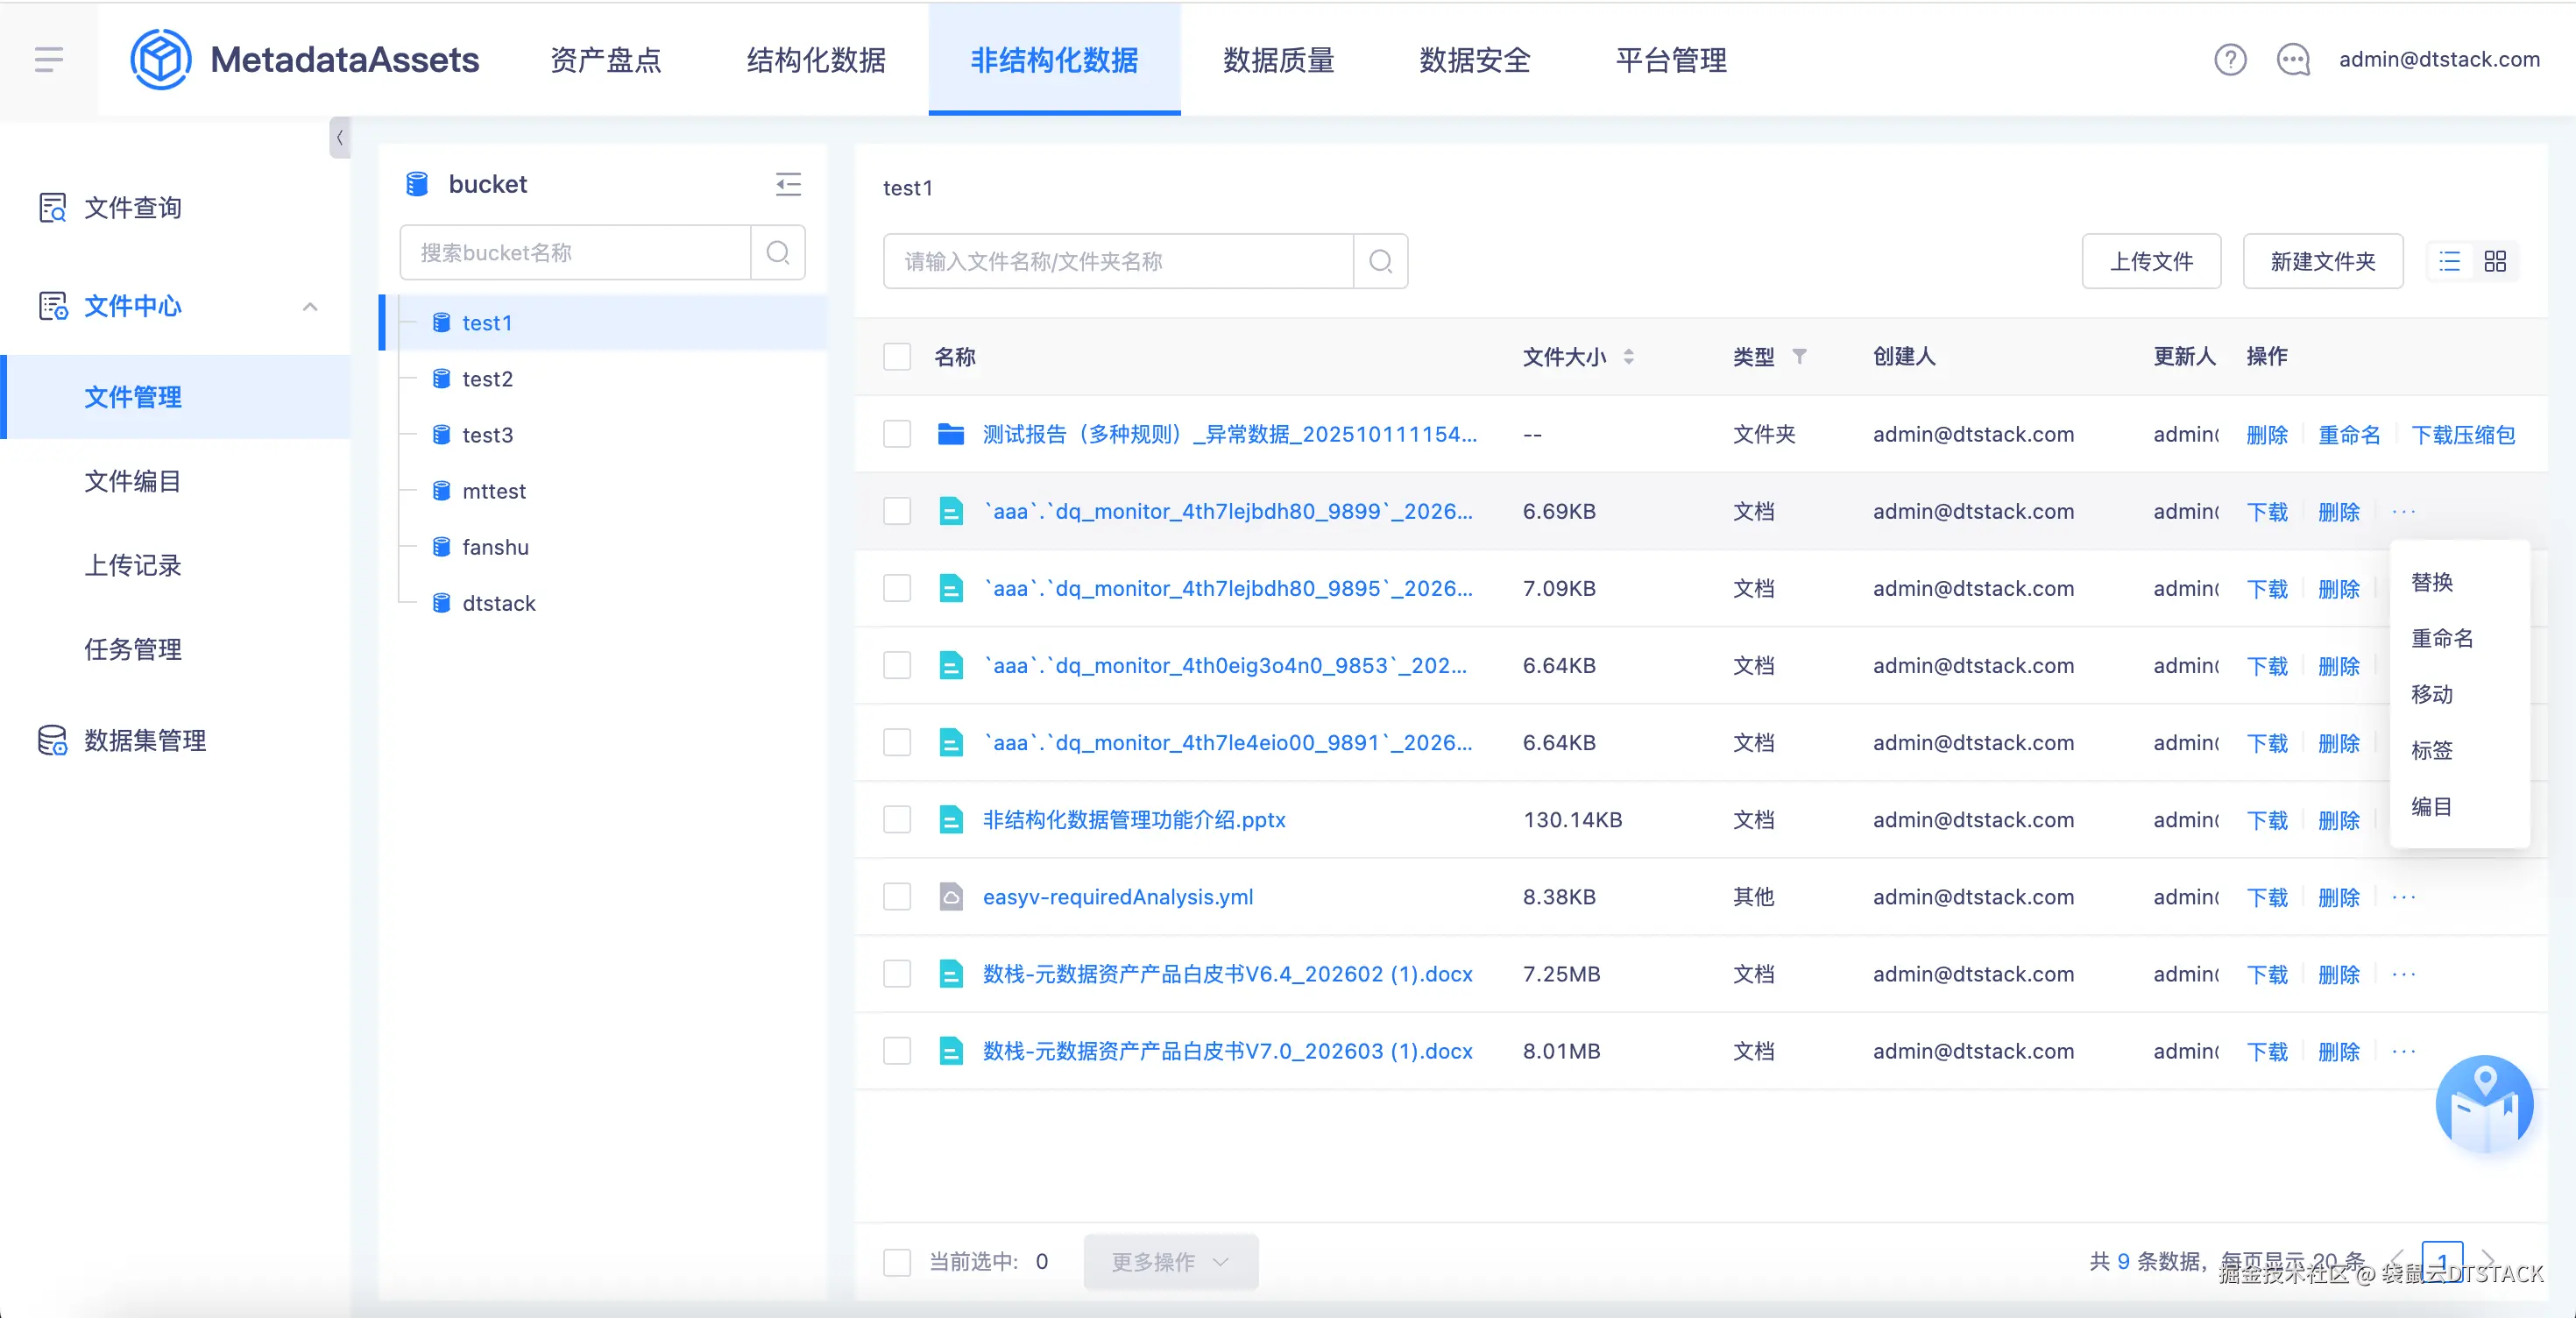Collapse the bucket panel using indent icon
Screen dimensions: 2576x1318
tap(788, 184)
